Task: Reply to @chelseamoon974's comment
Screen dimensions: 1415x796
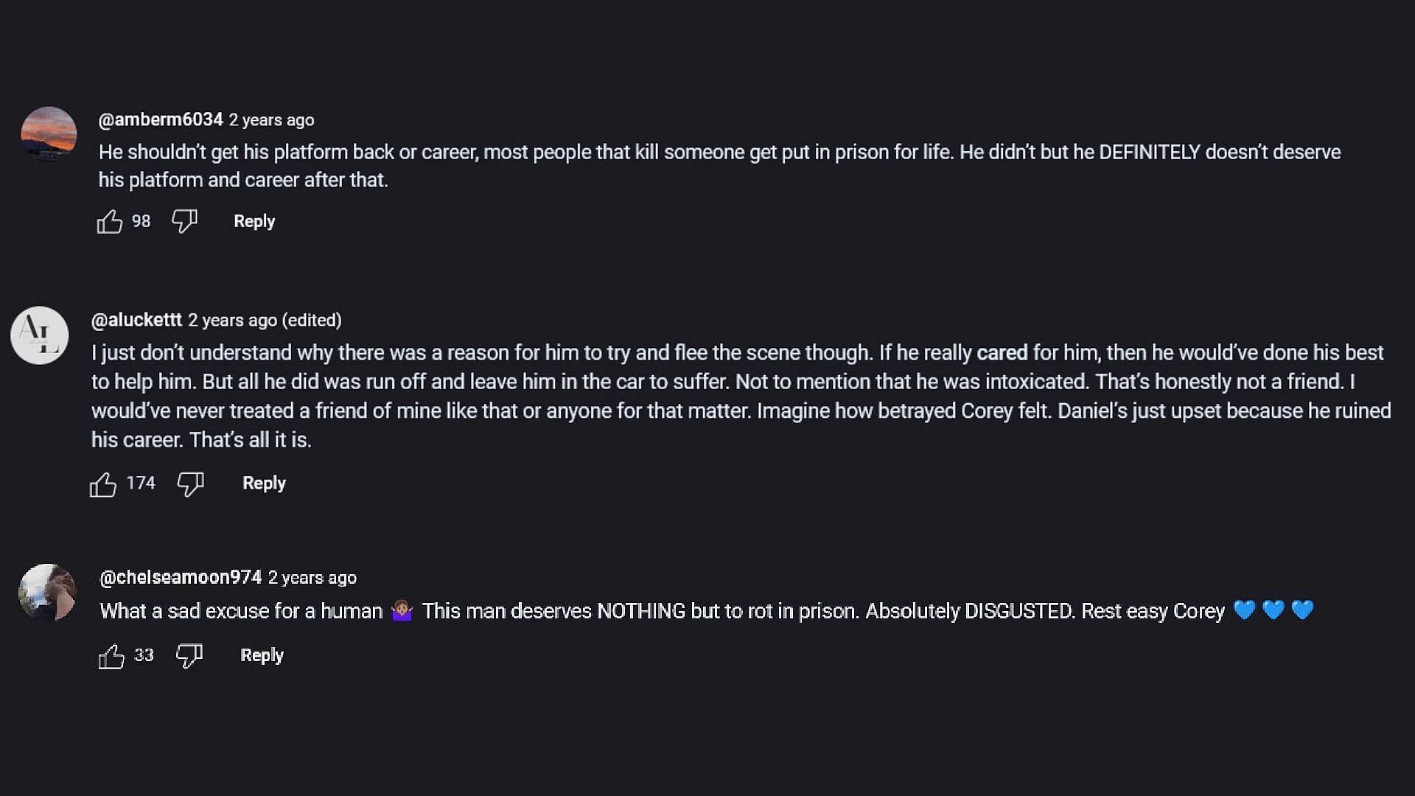Action: point(262,655)
